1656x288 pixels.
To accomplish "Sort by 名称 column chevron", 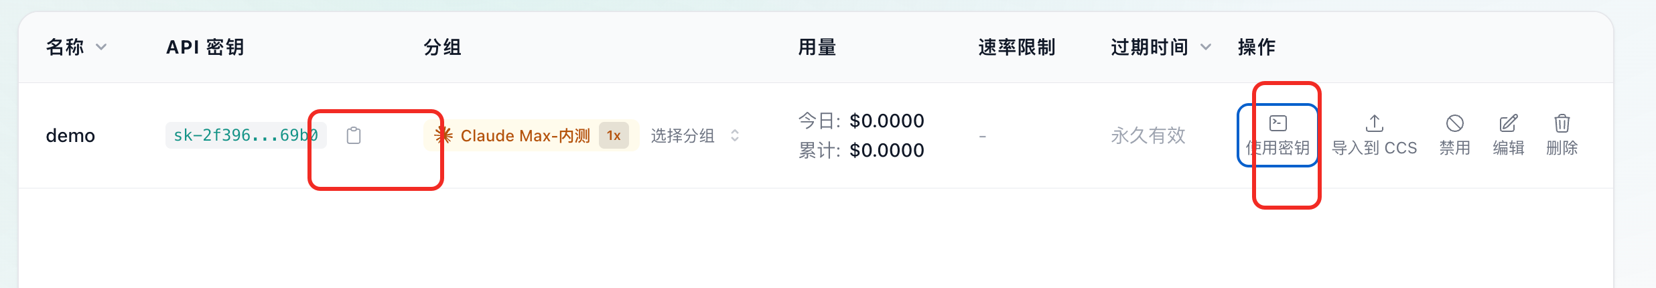I will 101,47.
